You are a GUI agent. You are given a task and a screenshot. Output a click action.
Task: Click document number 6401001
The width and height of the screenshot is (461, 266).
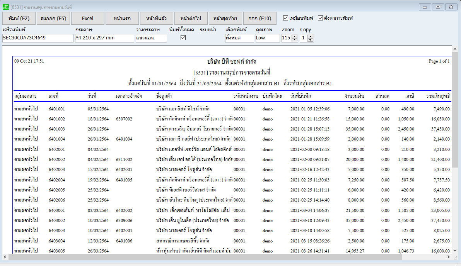[x=57, y=109]
